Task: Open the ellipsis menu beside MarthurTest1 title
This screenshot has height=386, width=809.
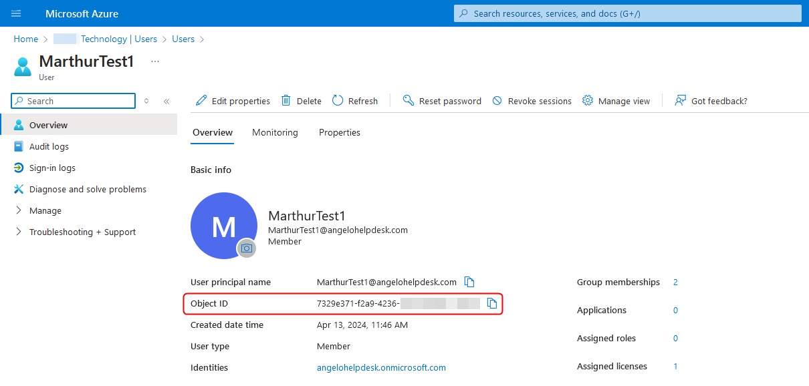Action: [x=155, y=61]
